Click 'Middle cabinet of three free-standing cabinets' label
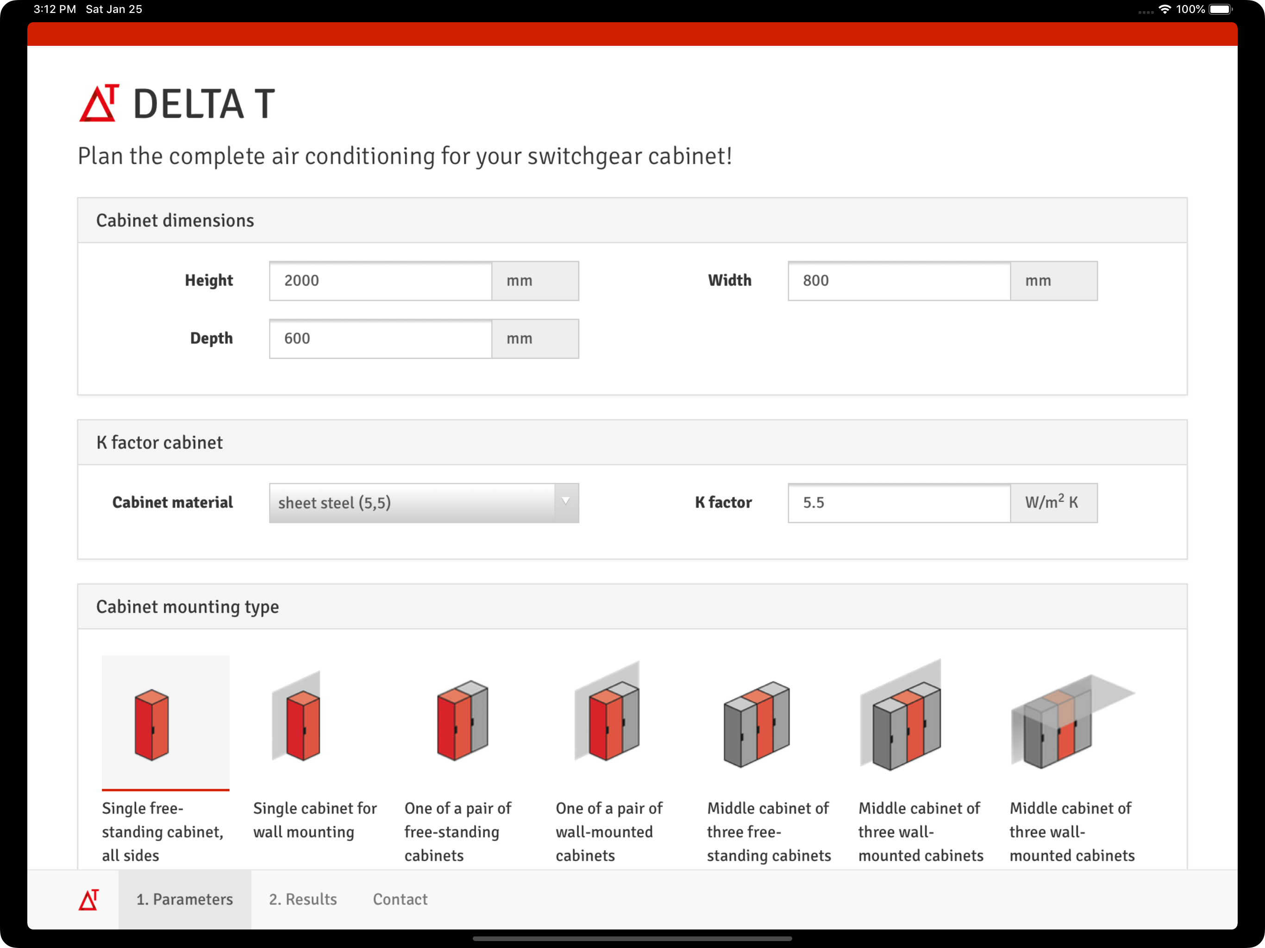This screenshot has height=948, width=1265. tap(769, 832)
